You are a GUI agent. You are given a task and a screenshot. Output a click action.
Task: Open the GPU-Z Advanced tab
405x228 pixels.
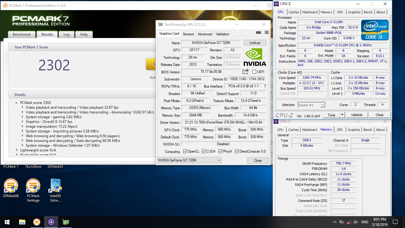pos(205,34)
